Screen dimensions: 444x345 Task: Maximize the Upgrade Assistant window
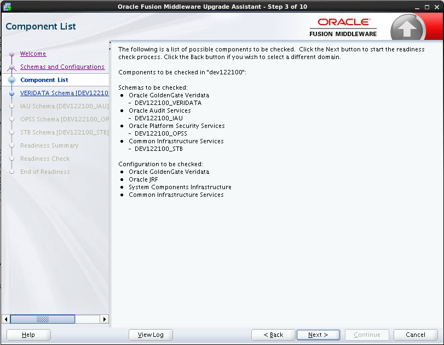click(x=426, y=7)
